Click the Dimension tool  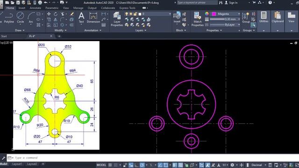(x=93, y=18)
